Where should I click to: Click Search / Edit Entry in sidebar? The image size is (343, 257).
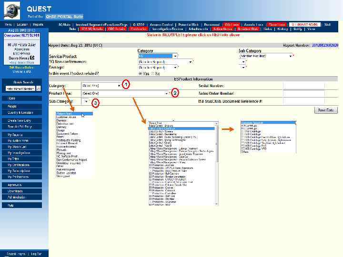pos(22,127)
